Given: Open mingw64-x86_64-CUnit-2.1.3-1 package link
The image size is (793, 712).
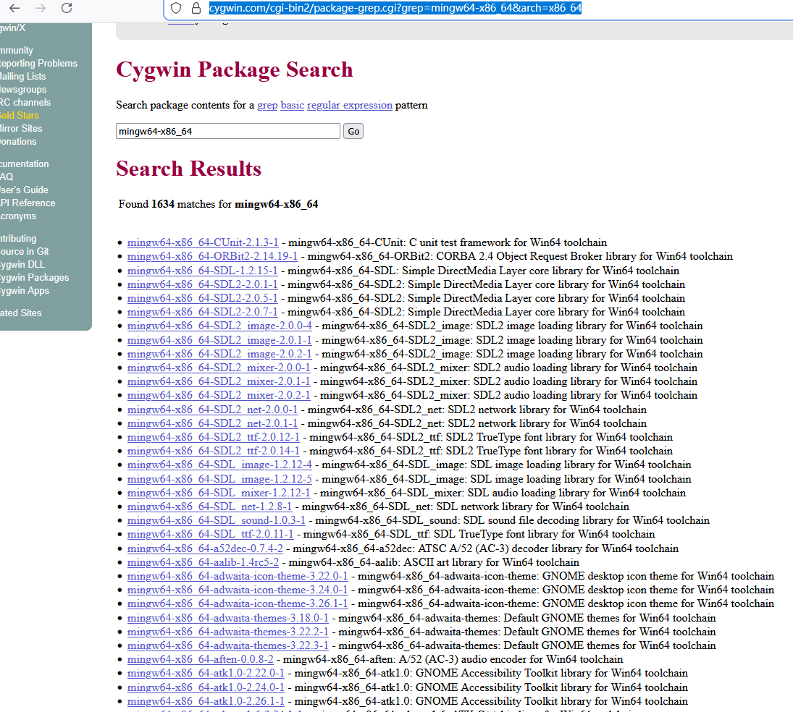Looking at the screenshot, I should pos(202,242).
